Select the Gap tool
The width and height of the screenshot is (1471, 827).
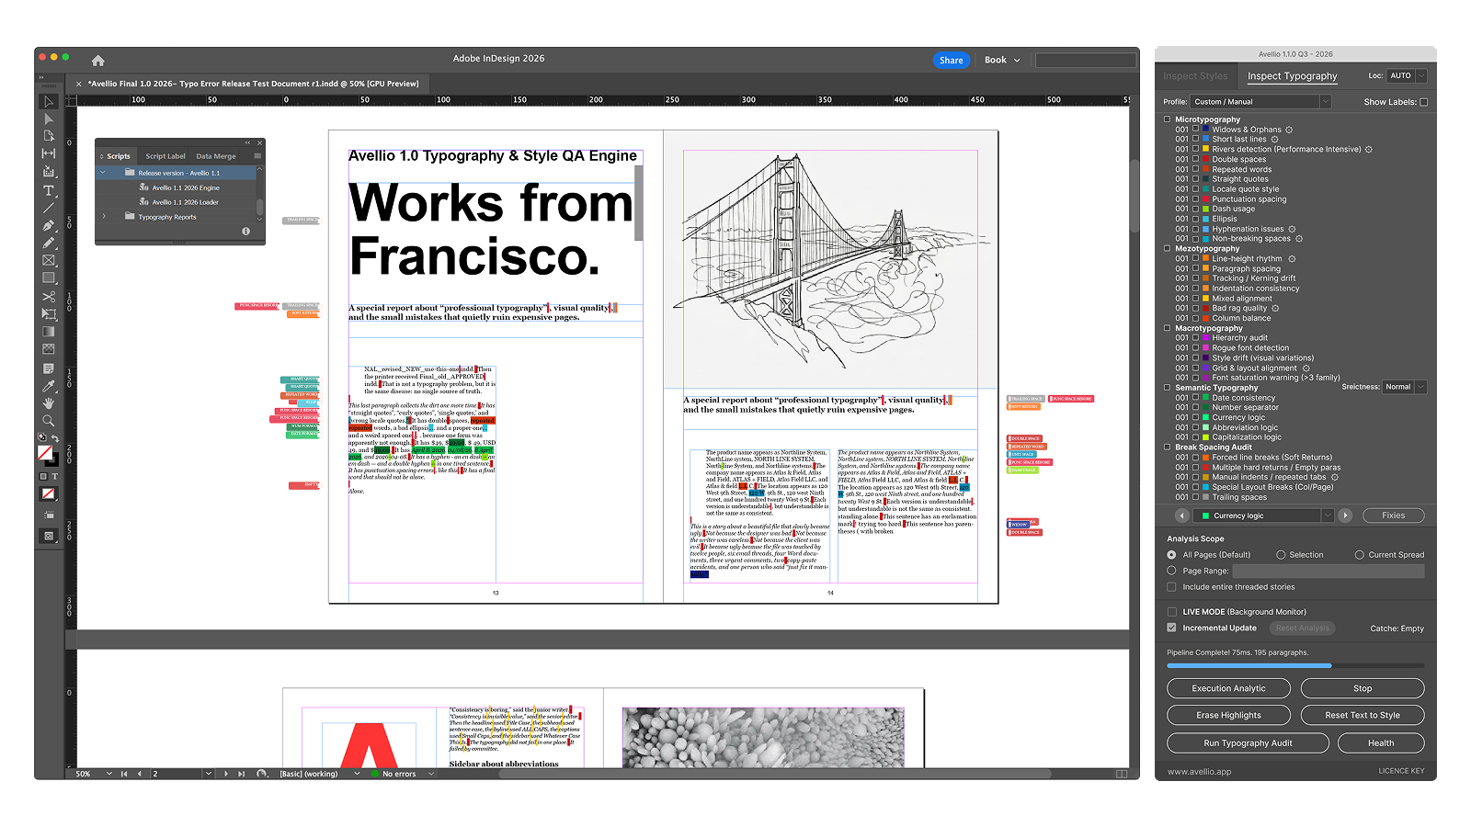click(x=49, y=153)
